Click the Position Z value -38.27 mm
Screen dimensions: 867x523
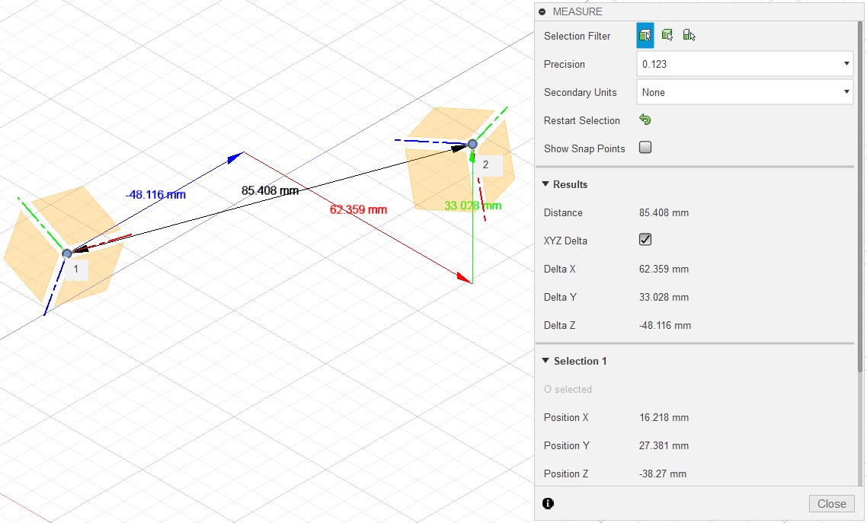tap(664, 473)
